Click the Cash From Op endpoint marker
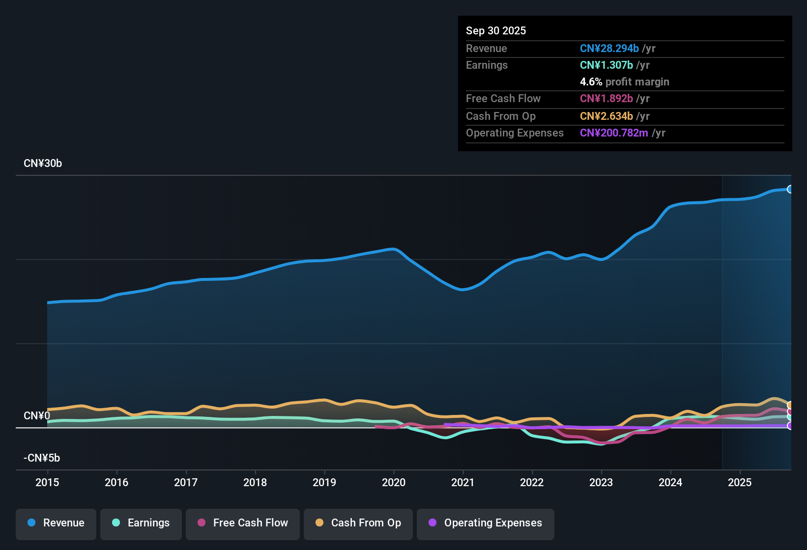The image size is (807, 550). point(790,404)
